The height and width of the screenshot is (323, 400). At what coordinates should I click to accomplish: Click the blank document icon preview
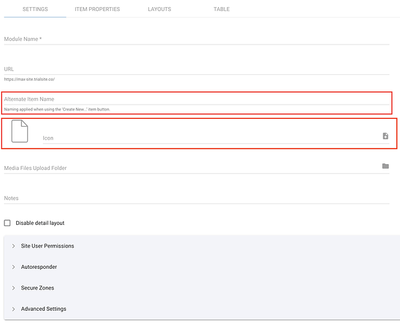tap(20, 131)
